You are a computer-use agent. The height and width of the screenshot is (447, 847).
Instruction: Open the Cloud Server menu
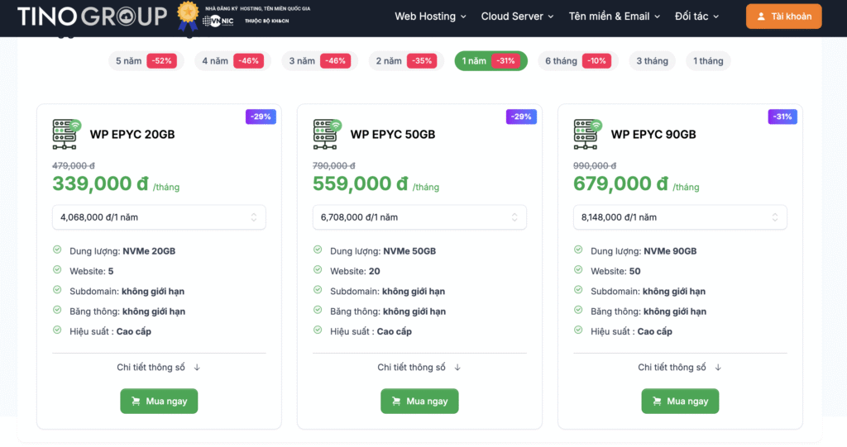[519, 17]
